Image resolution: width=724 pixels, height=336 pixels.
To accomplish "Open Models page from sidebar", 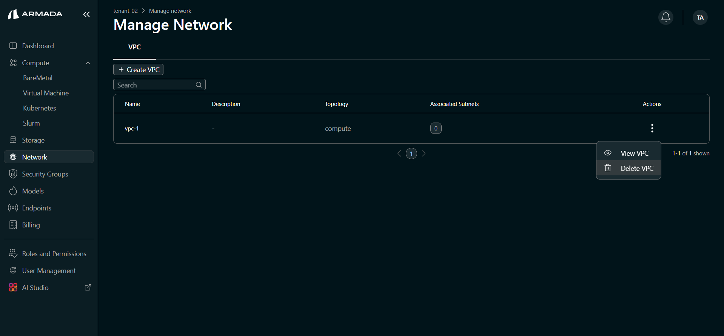I will 49,191.
